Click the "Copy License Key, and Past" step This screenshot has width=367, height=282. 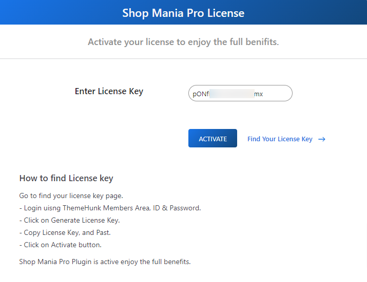coord(65,233)
